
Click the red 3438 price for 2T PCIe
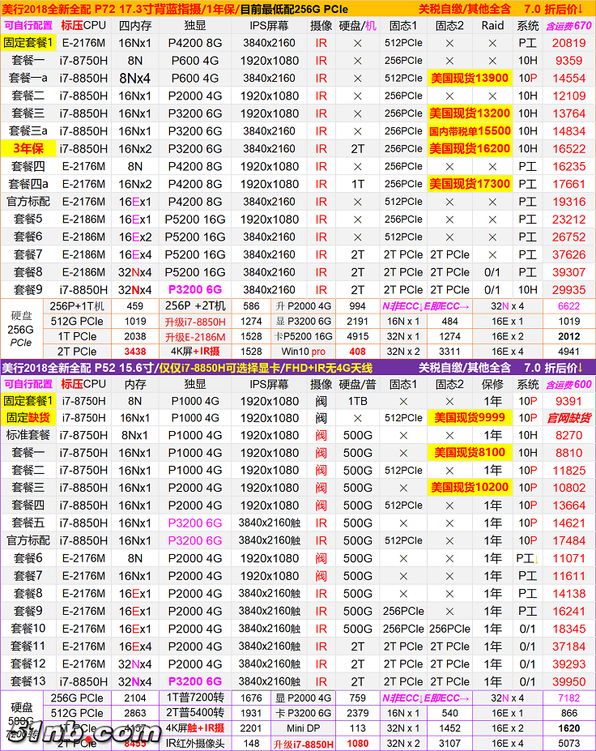pyautogui.click(x=135, y=352)
